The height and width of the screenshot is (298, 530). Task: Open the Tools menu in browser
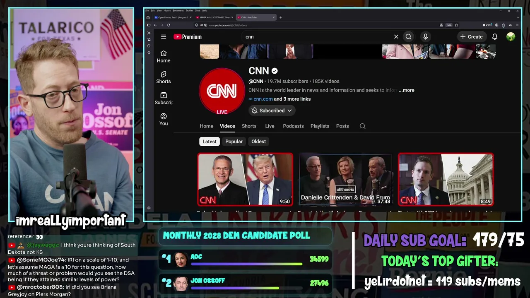(197, 10)
